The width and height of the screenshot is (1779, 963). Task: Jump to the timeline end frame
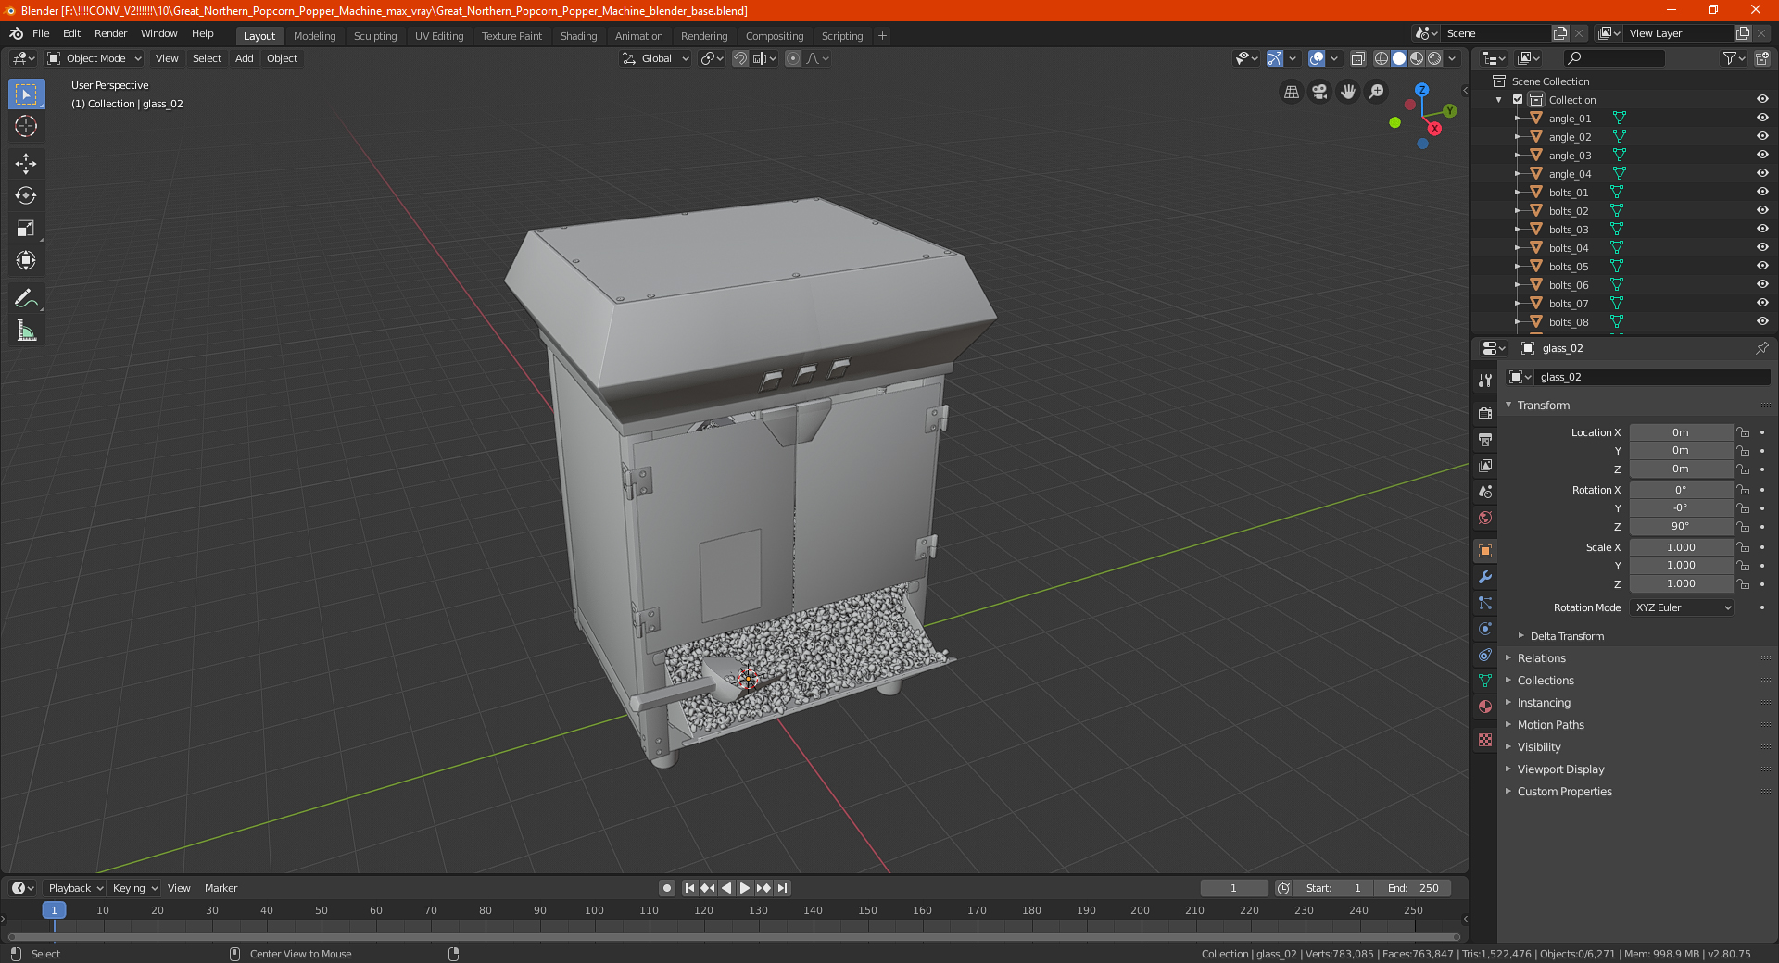click(x=783, y=888)
